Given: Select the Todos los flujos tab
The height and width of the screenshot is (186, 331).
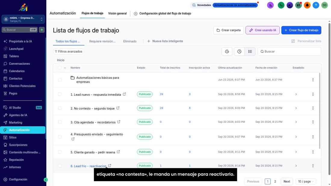Looking at the screenshot, I should 68,41.
